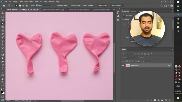This screenshot has width=182, height=102.
Task: Select the Gradient tool
Action: click(3, 55)
